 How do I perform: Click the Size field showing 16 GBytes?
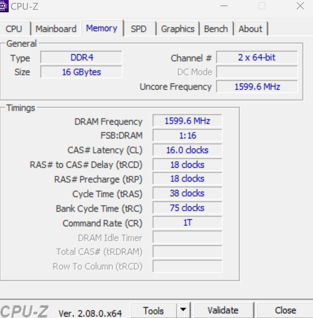pos(81,72)
